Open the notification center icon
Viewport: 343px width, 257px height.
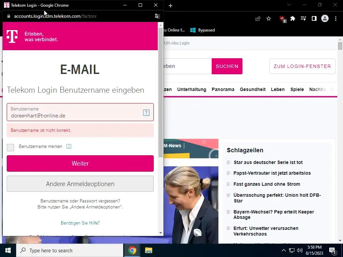click(x=332, y=251)
